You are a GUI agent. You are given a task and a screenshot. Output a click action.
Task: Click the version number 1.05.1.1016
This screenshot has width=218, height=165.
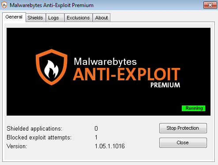click(x=110, y=146)
